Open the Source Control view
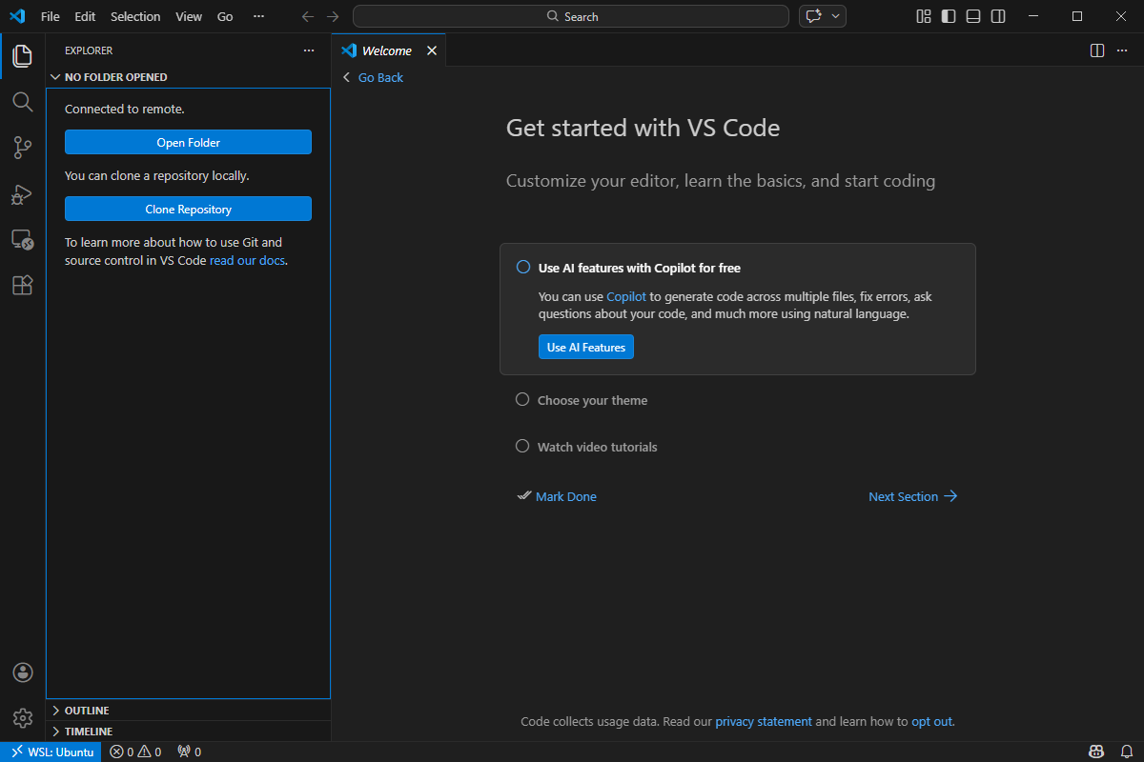 pos(23,148)
